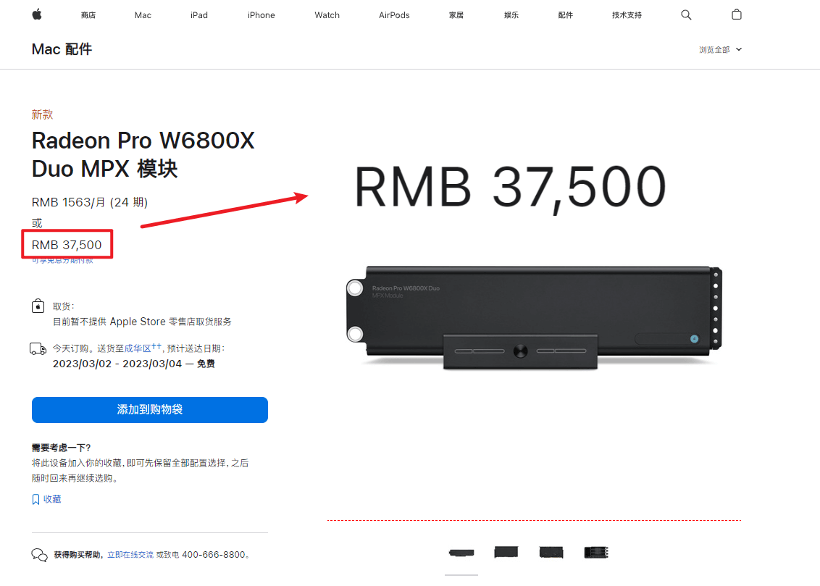This screenshot has width=820, height=586.
Task: Click the chat bubbles help icon
Action: (39, 555)
